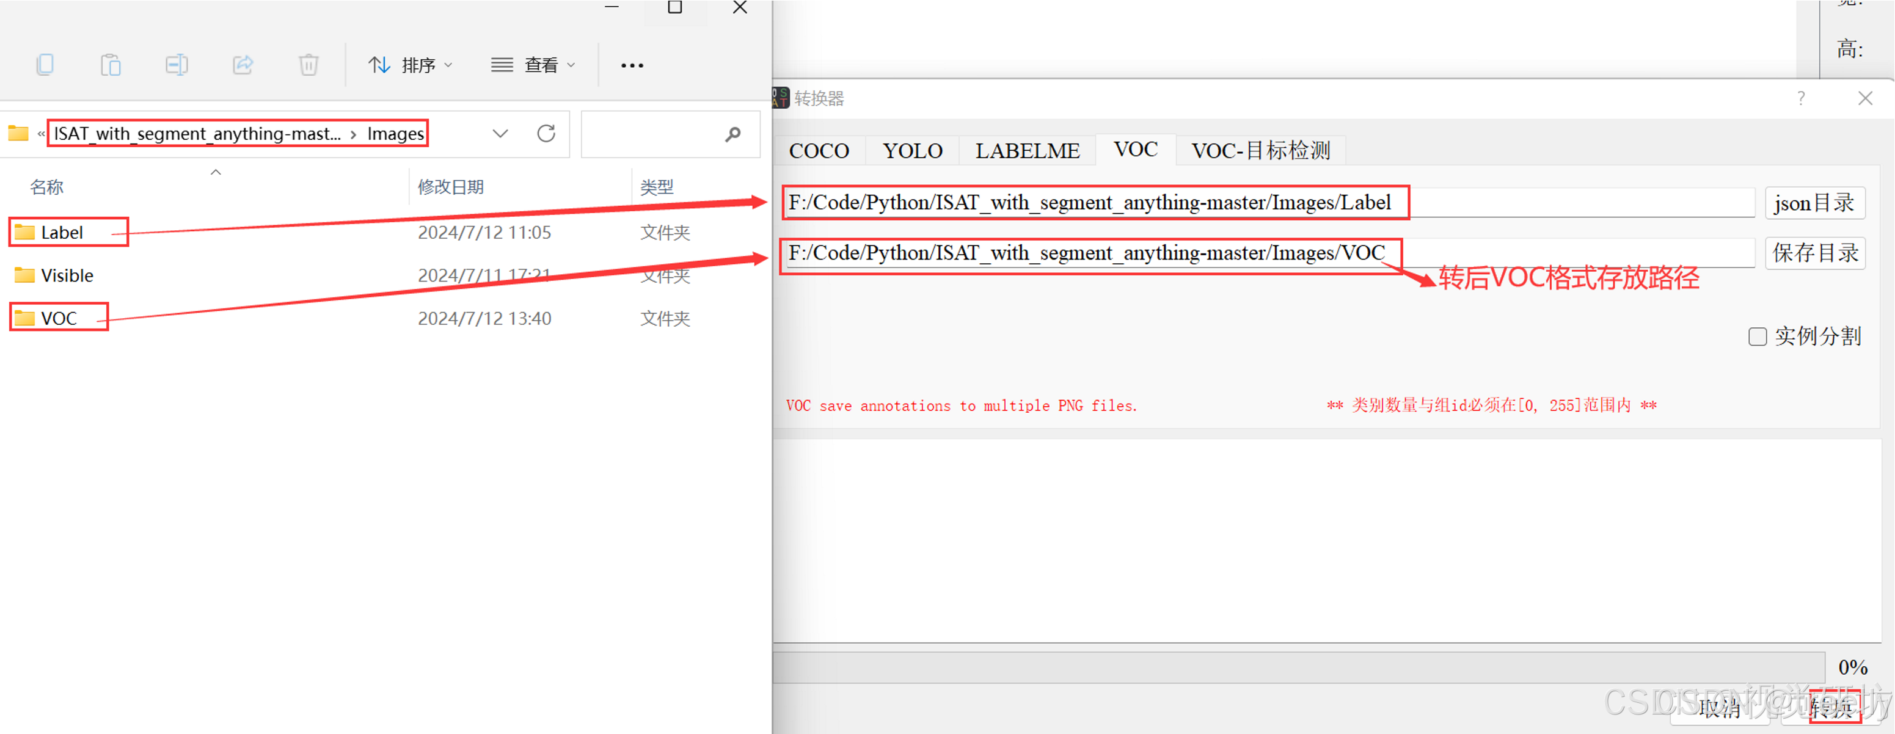The height and width of the screenshot is (734, 1895).
Task: Click the Share icon in toolbar
Action: point(243,65)
